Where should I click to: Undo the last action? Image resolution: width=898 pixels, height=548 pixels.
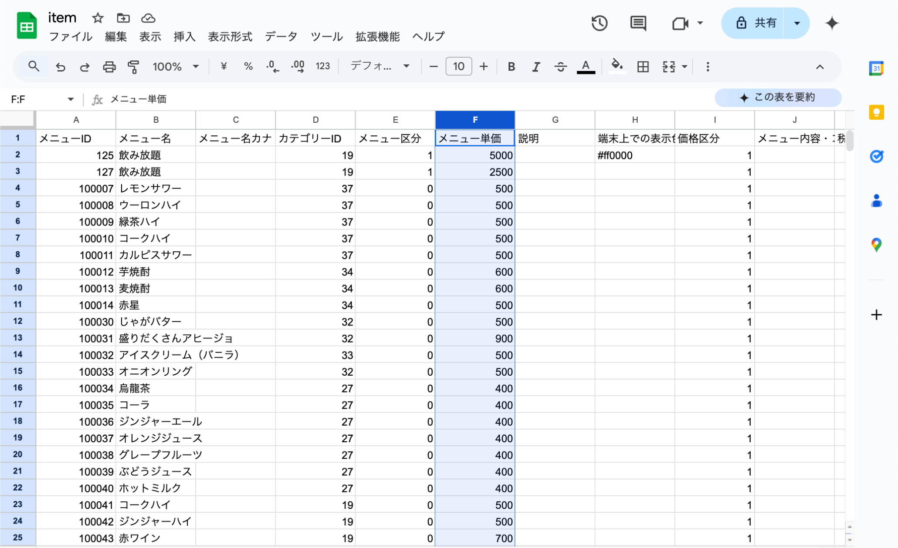coord(61,67)
